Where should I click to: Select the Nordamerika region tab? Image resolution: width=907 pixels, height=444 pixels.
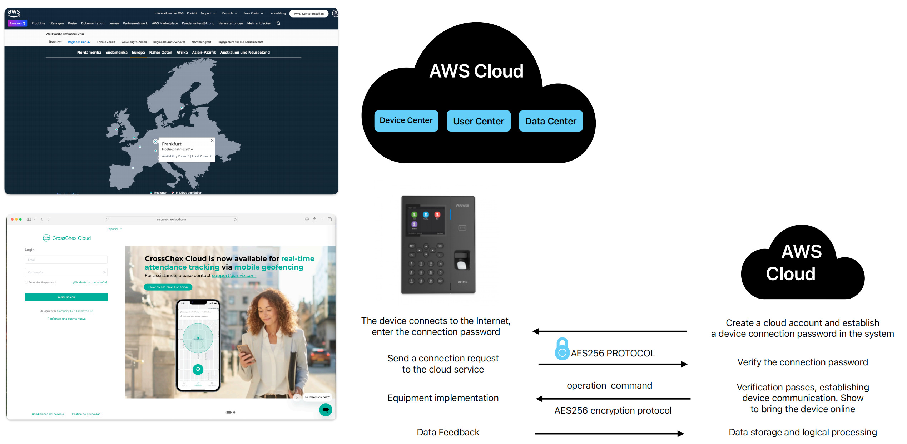[89, 53]
